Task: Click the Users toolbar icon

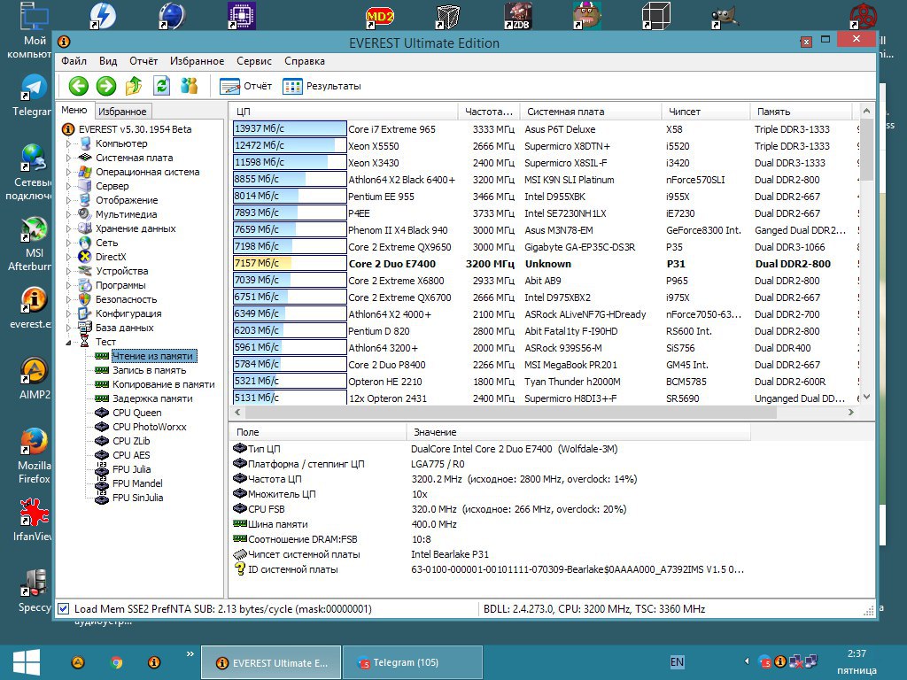Action: click(x=189, y=86)
